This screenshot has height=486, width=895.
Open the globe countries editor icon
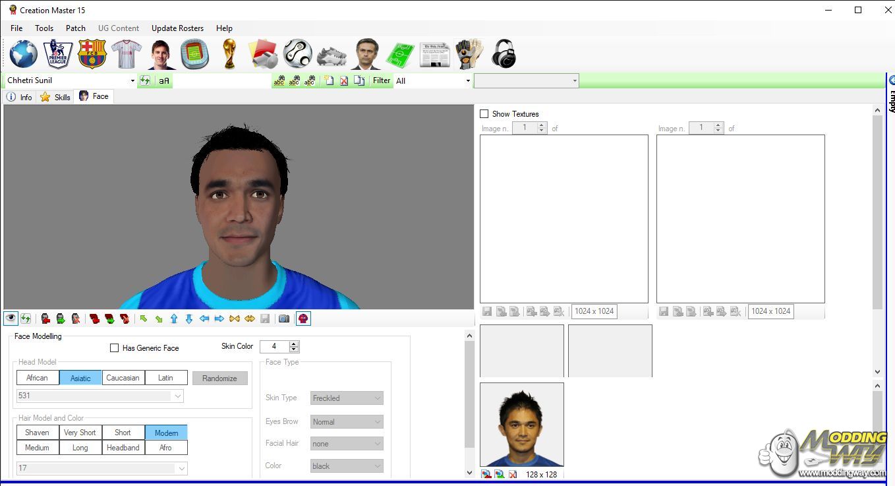pyautogui.click(x=23, y=53)
